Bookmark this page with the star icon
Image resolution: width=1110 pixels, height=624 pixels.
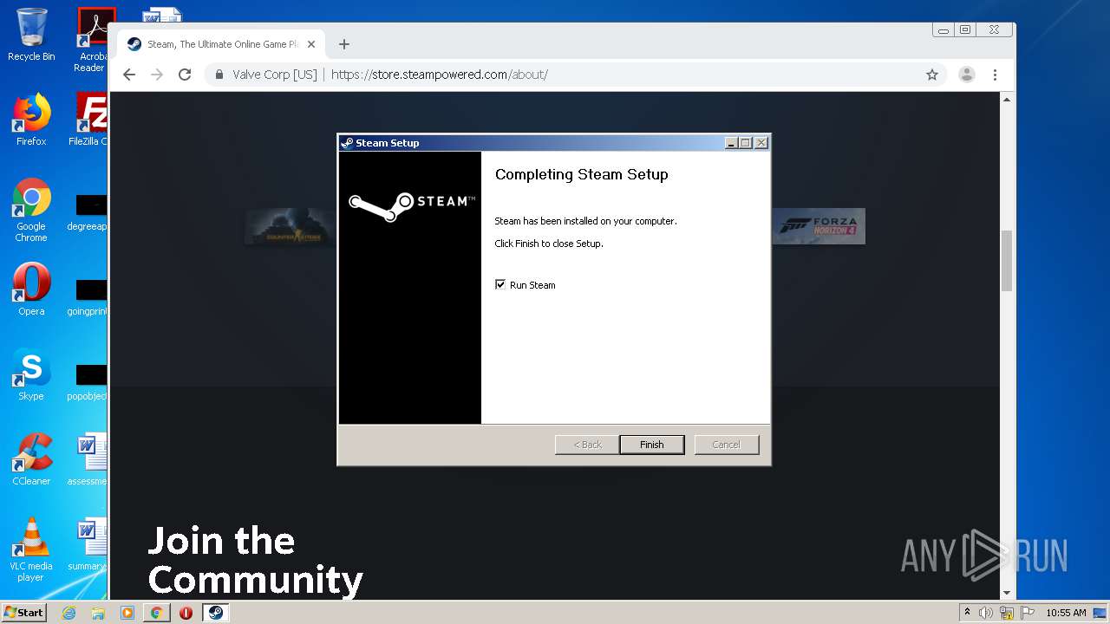[x=932, y=75]
